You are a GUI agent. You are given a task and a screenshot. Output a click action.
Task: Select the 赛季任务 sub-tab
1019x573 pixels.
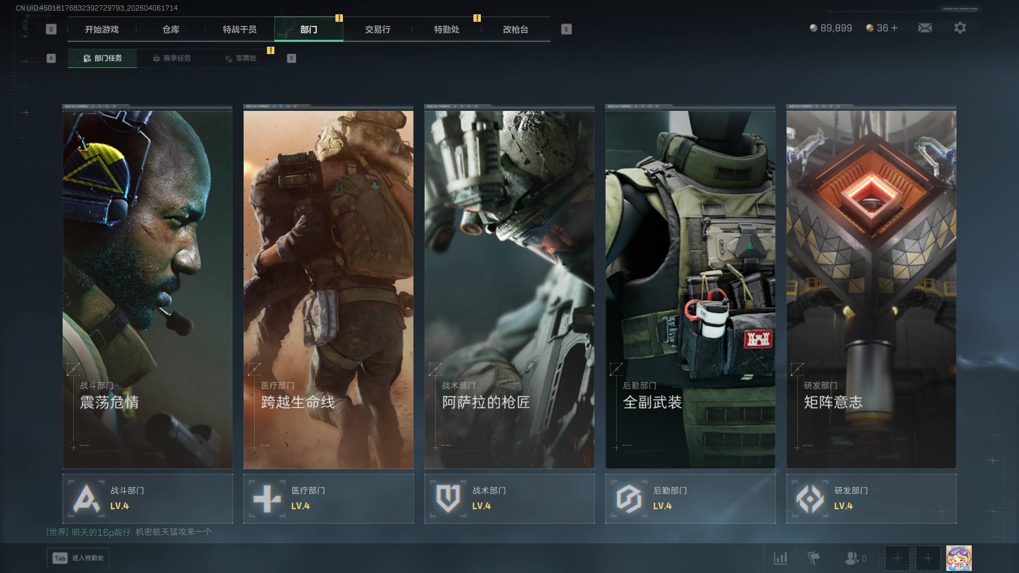(171, 58)
